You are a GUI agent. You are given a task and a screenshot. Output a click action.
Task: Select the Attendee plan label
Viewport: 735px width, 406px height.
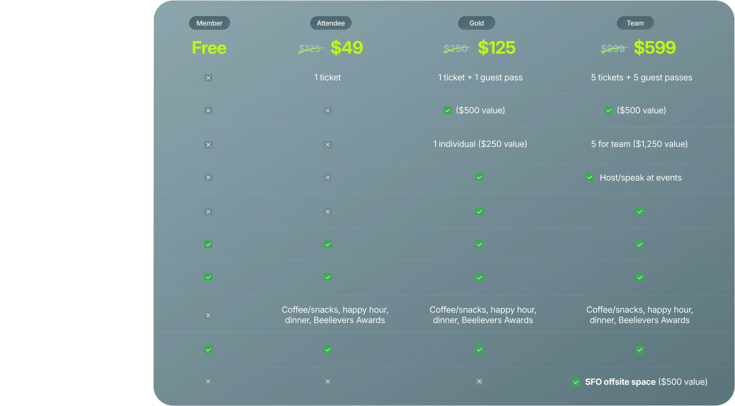point(331,23)
